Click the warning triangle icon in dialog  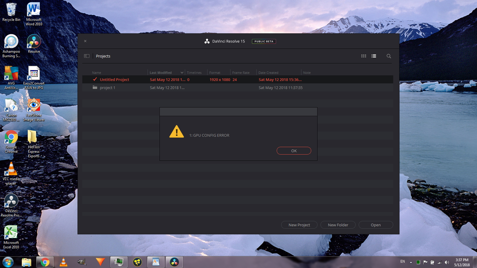(176, 131)
